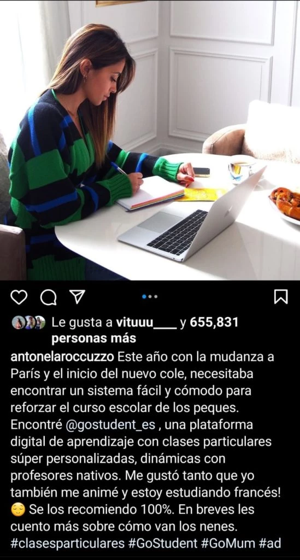Open the third liker's avatar thumbnail
The width and height of the screenshot is (300, 560).
(x=39, y=323)
